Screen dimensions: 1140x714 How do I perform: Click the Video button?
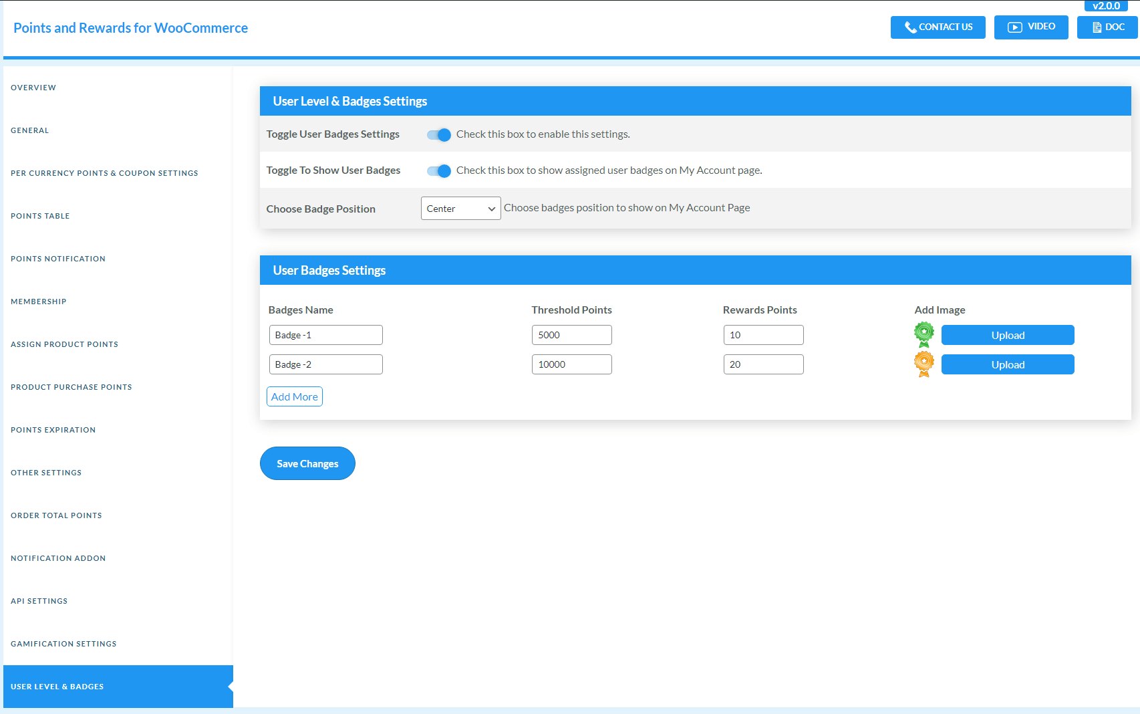(x=1031, y=27)
